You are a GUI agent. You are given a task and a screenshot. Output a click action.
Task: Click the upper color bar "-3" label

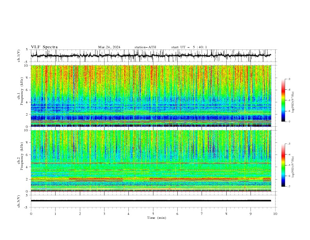click(x=289, y=79)
